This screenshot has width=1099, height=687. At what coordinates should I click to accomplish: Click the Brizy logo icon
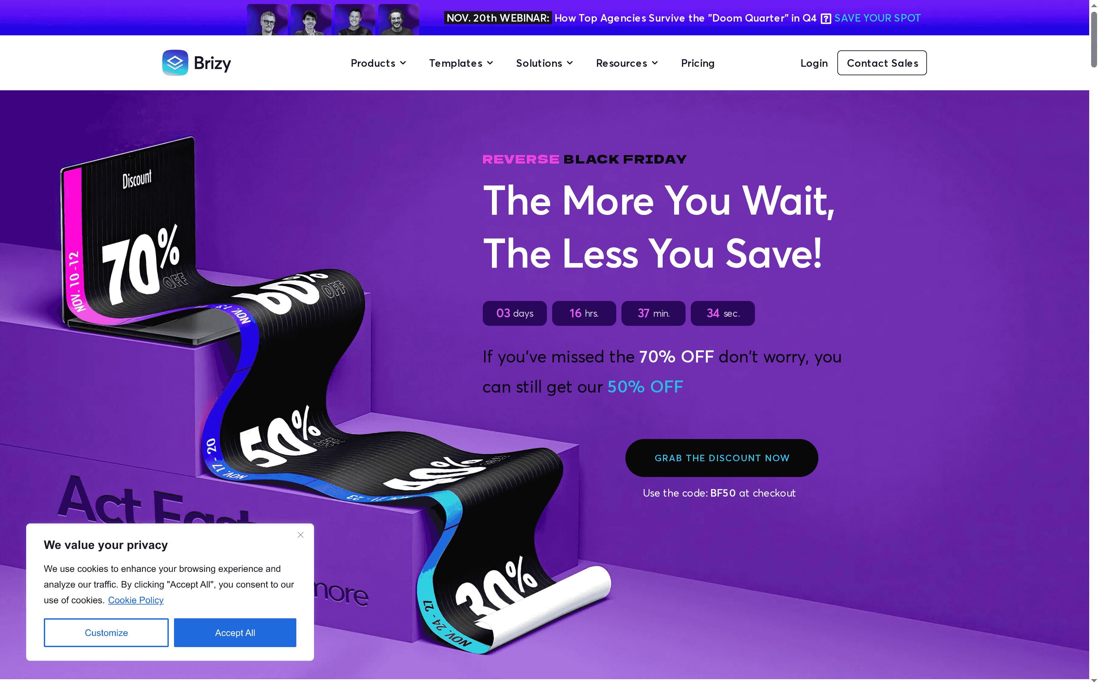(x=175, y=63)
